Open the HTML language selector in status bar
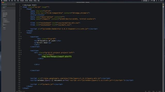The width and height of the screenshot is (165, 92). [154, 91]
